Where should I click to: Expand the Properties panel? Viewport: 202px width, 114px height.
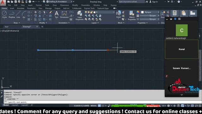pos(142,23)
